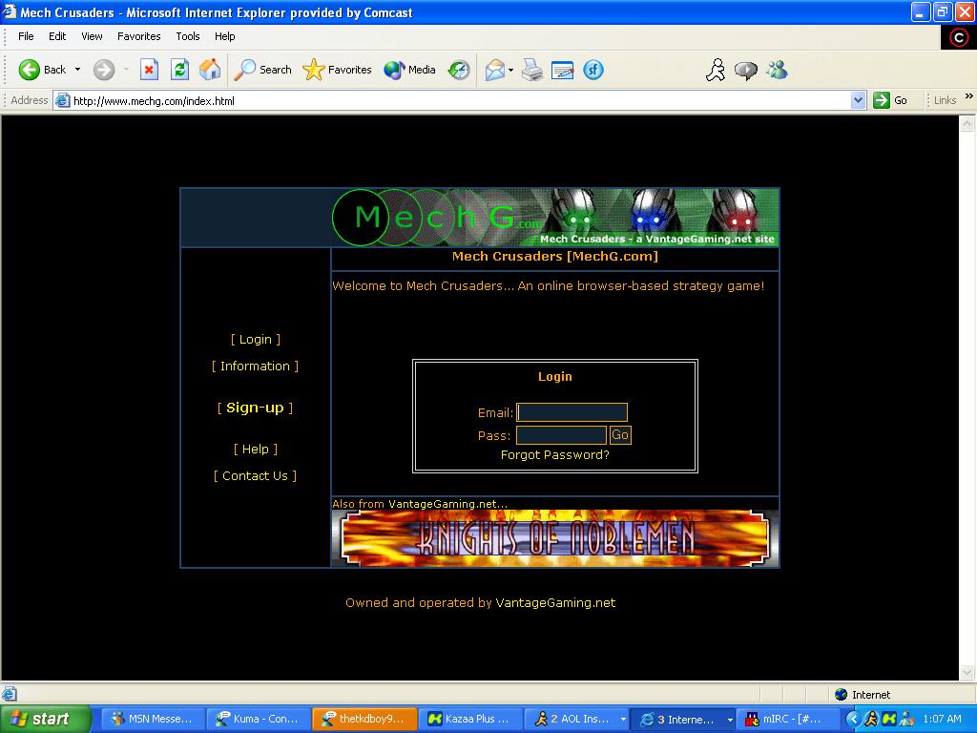The height and width of the screenshot is (733, 977).
Task: Switch to Kazaa Plus taskbar button
Action: click(x=469, y=720)
